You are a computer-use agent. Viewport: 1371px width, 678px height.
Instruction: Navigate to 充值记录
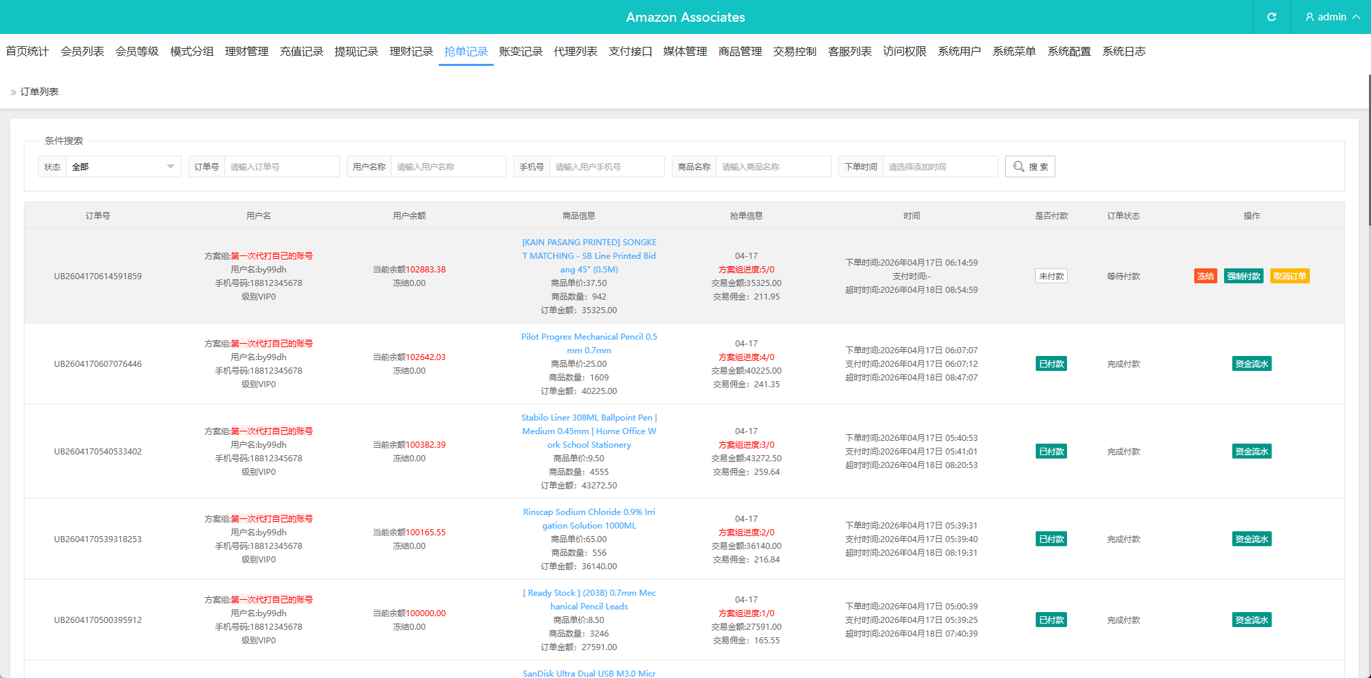301,51
